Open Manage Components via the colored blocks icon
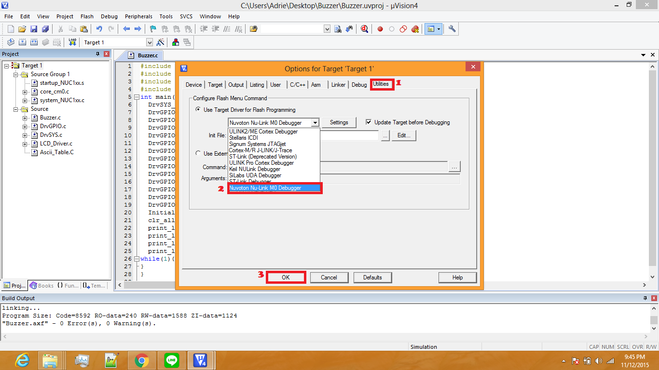This screenshot has height=370, width=659. 176,42
